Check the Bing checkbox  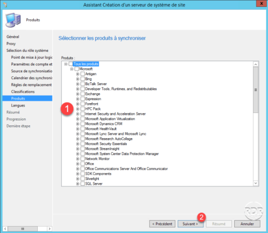pos(83,79)
